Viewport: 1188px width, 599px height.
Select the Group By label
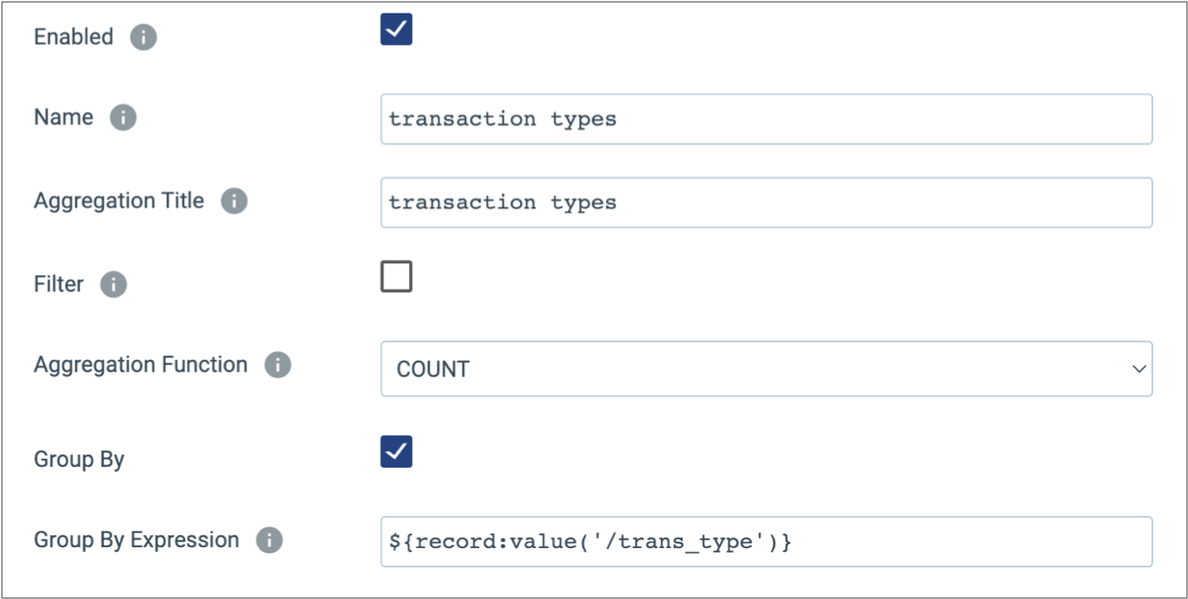[x=79, y=459]
